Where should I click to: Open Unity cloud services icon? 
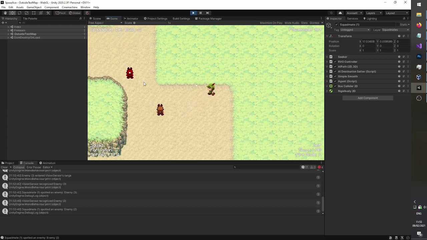pyautogui.click(x=340, y=13)
